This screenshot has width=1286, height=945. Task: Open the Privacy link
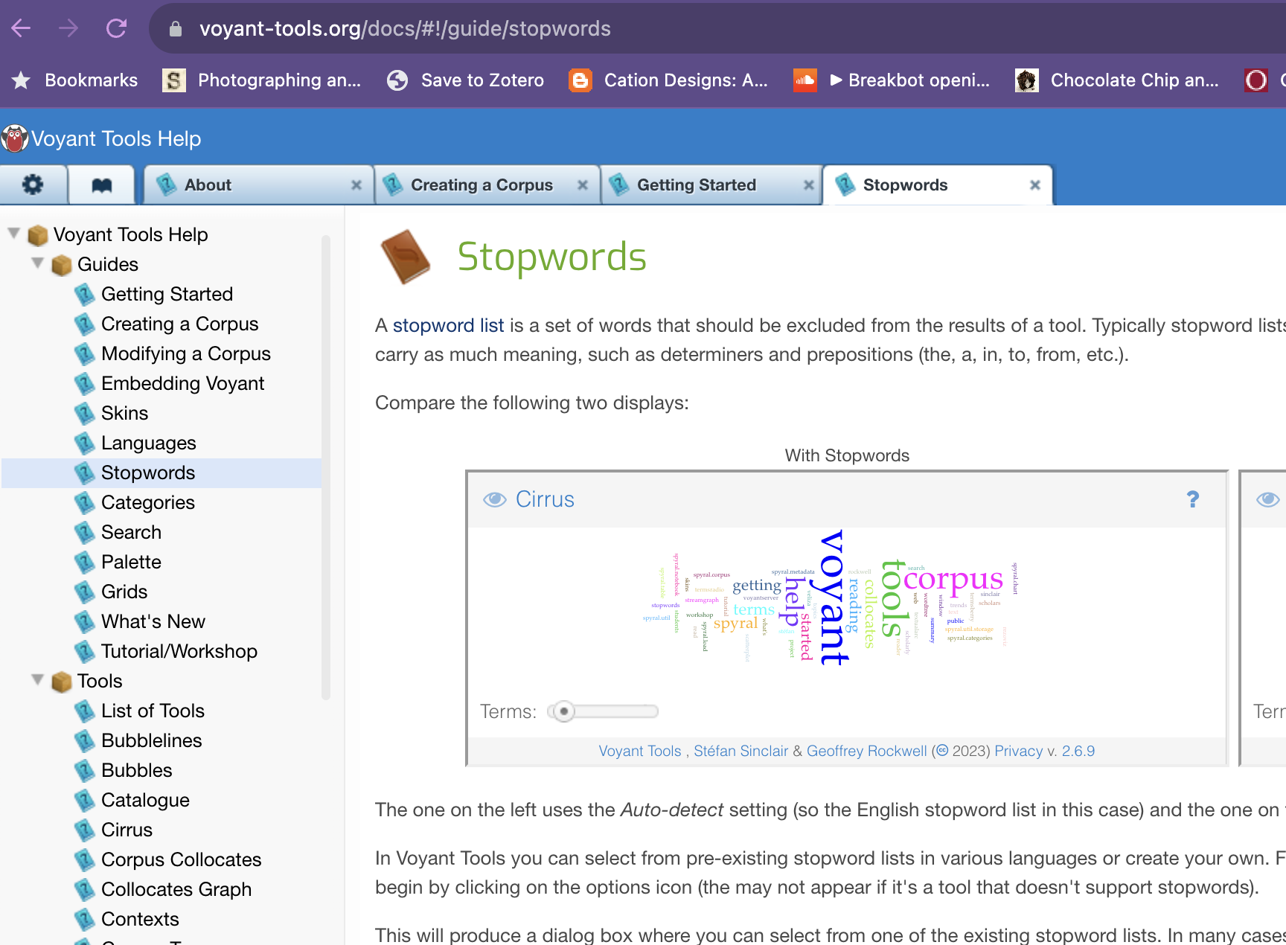[x=1019, y=751]
